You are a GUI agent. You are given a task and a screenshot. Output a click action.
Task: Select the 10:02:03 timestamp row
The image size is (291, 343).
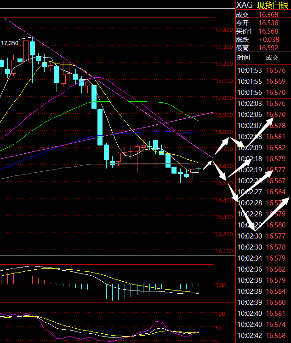[x=250, y=104]
